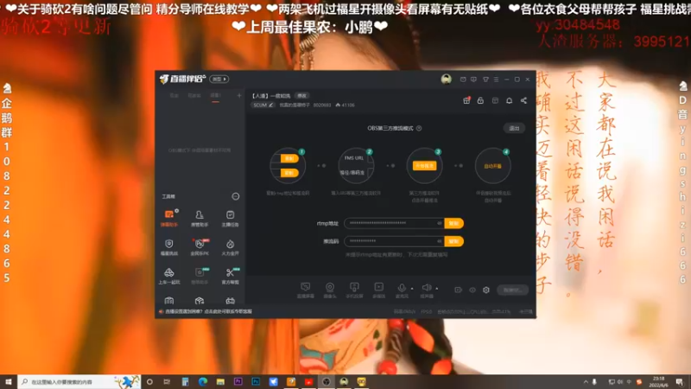The width and height of the screenshot is (691, 389).
Task: Open Premiere Pro from the taskbar
Action: (x=238, y=382)
